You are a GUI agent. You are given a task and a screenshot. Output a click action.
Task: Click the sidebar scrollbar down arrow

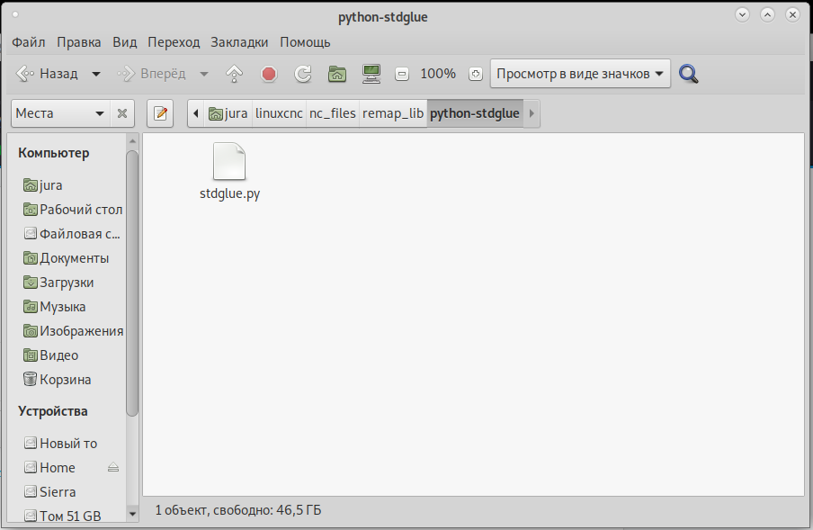click(132, 515)
